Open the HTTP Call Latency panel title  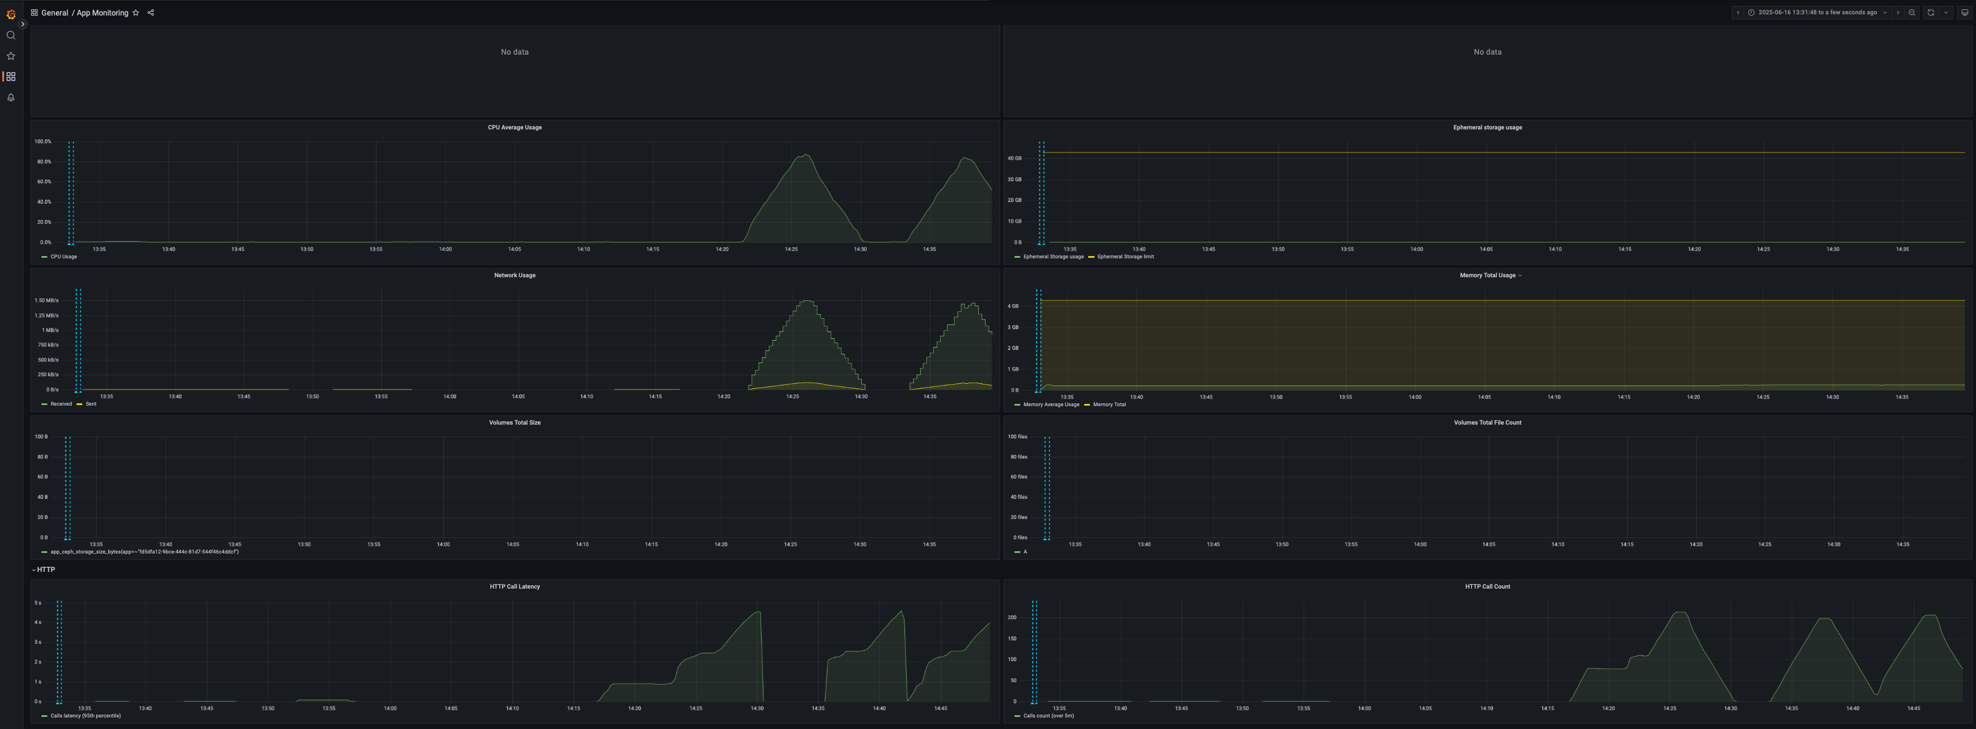(515, 587)
